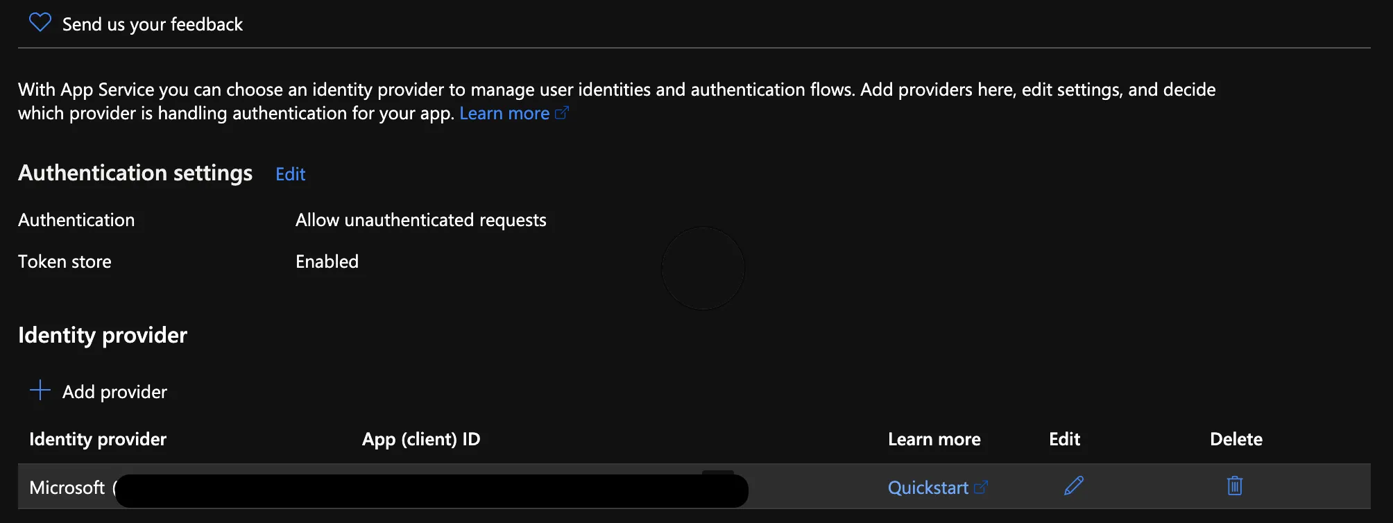Image resolution: width=1393 pixels, height=523 pixels.
Task: Click the Edit column header
Action: (1064, 439)
